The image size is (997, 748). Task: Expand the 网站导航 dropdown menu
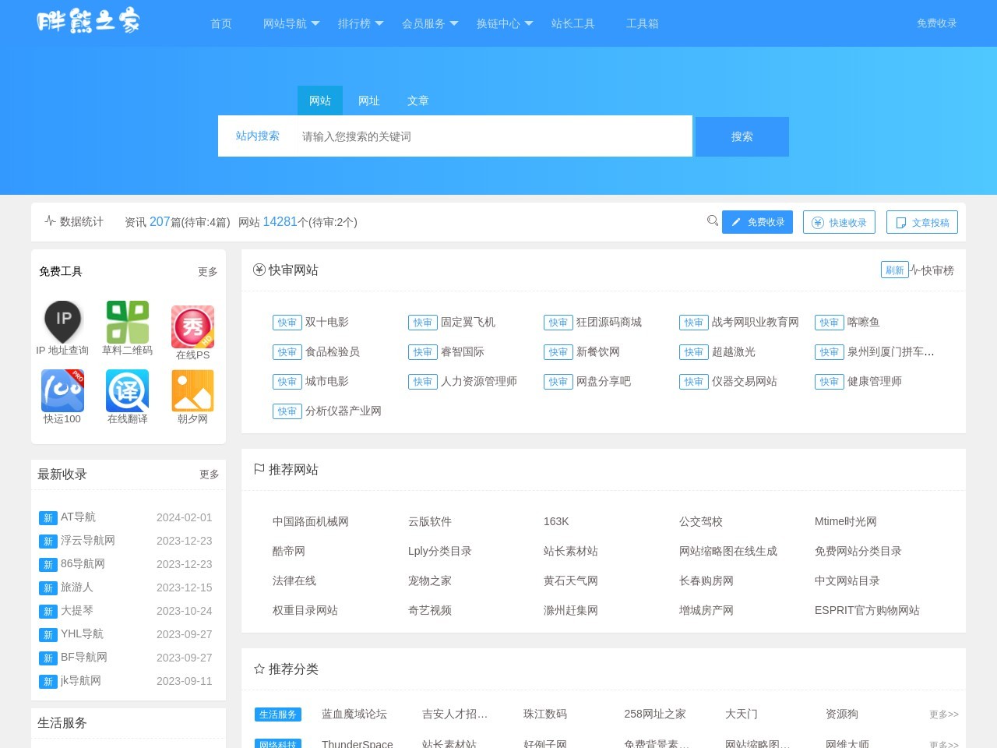(291, 23)
